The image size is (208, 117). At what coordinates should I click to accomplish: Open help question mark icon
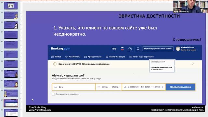click(130, 49)
